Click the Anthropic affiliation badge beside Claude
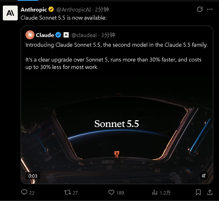This screenshot has width=219, height=201. click(66, 35)
